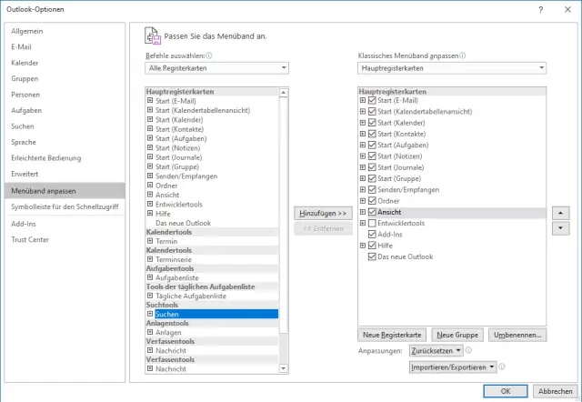Viewport: 582px width, 402px height.
Task: Expand Start (Aufgaben) in right list
Action: pyautogui.click(x=363, y=145)
